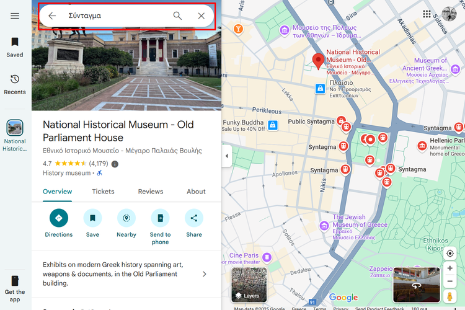Click the Terms link in footer

point(320,309)
